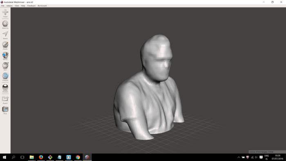
Task: Open the File menu
Action: click(x=2, y=6)
